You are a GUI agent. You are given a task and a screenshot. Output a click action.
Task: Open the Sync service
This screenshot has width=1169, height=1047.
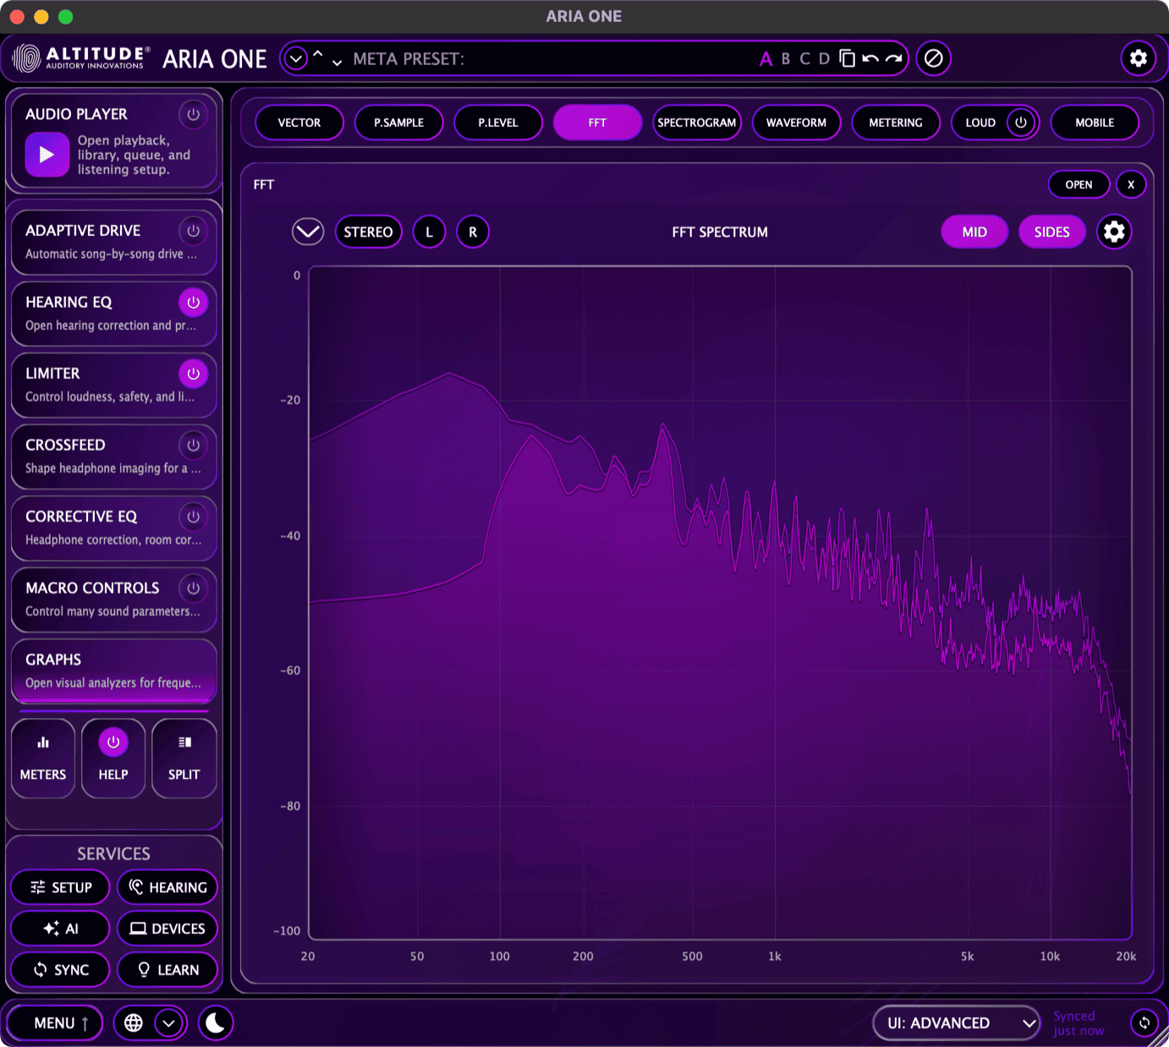point(60,970)
